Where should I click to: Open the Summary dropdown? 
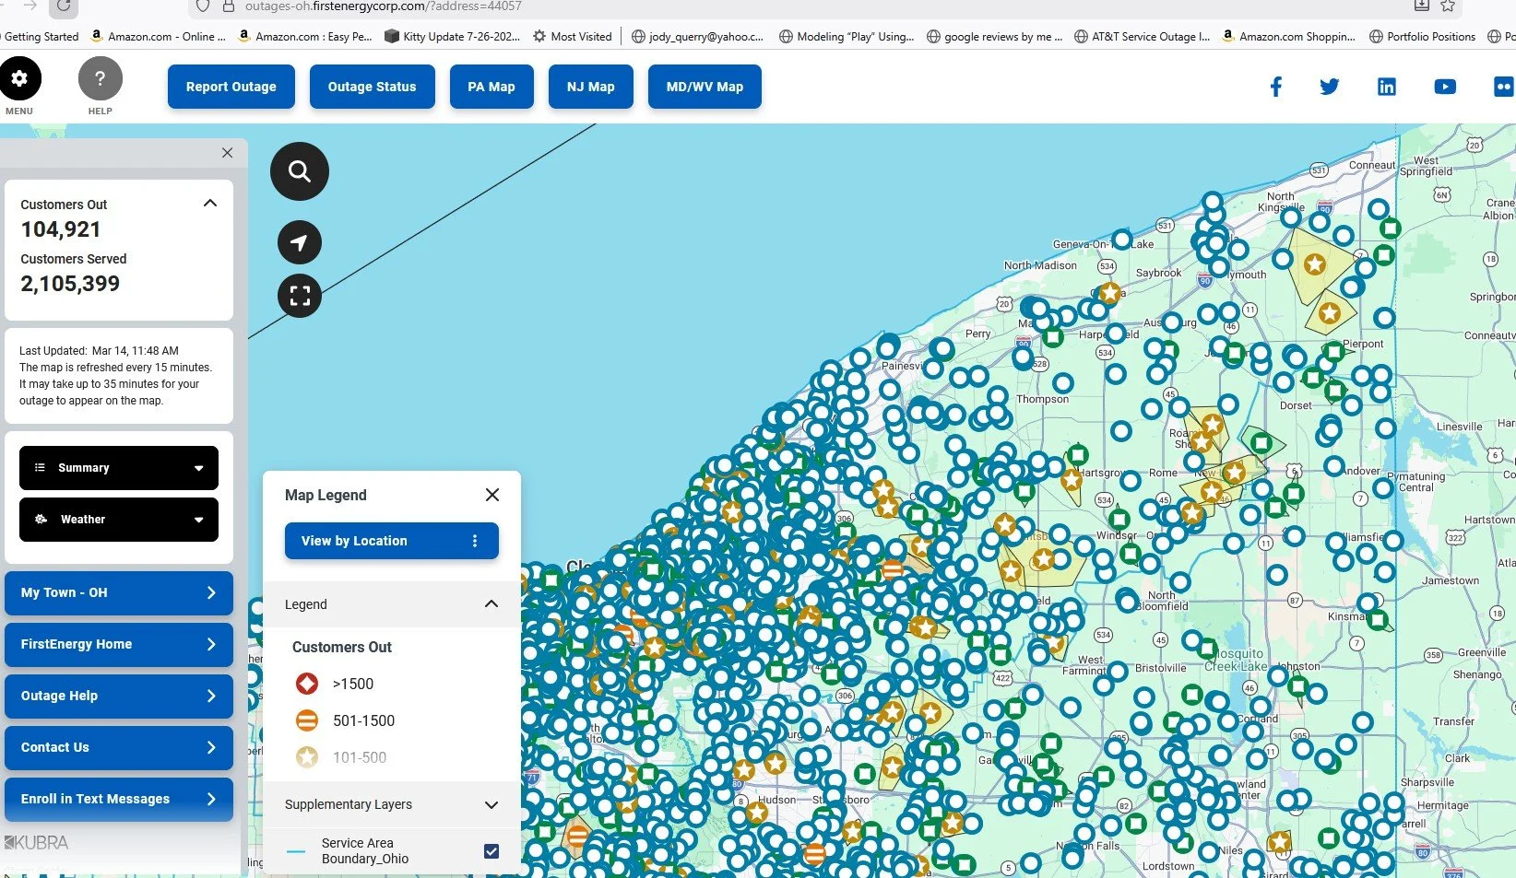click(119, 468)
